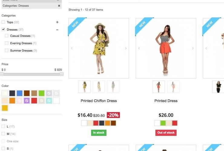This screenshot has height=151, width=224.
Task: Uncheck the Dresses category checkbox
Action: (x=3, y=29)
